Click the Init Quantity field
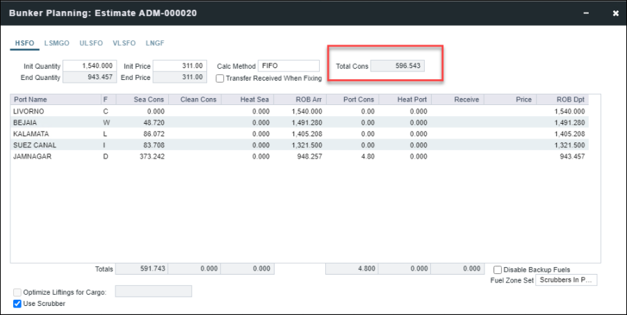This screenshot has height=315, width=627. click(x=89, y=65)
